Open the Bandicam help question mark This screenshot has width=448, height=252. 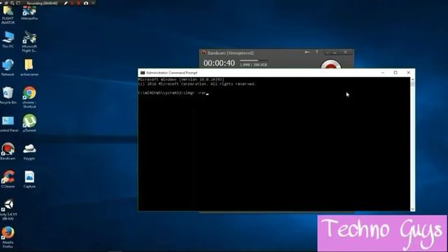(x=316, y=52)
